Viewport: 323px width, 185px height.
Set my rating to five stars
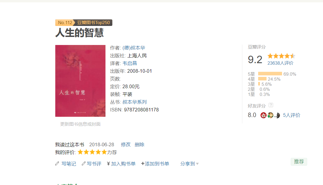(x=104, y=152)
